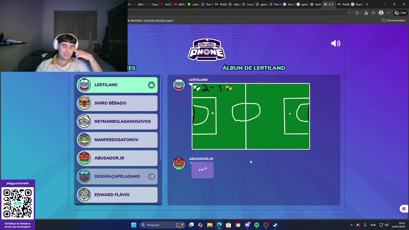Open the Windows Start menu
409x230 pixels.
[x=134, y=225]
